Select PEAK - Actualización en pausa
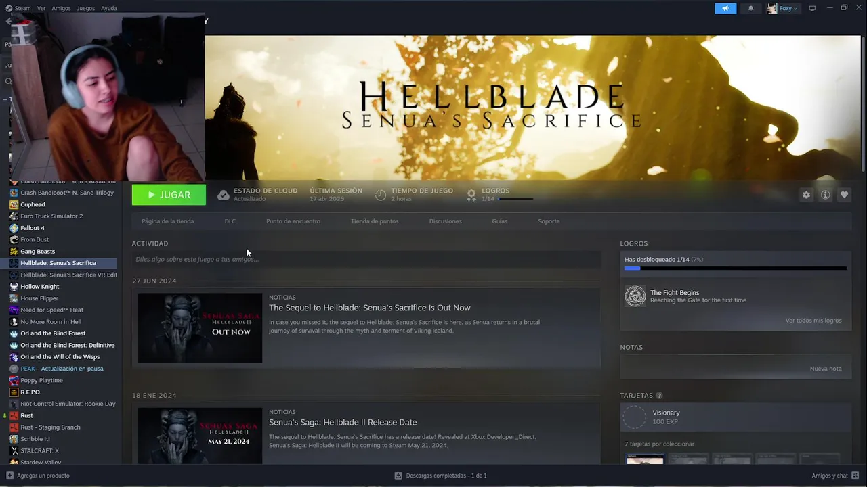Viewport: 867px width, 487px height. (62, 369)
